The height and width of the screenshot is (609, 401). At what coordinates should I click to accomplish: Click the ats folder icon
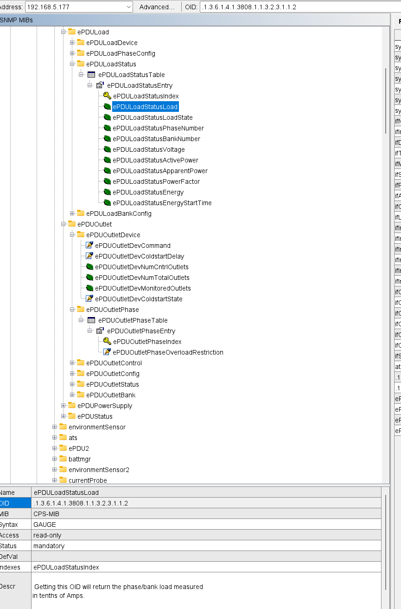point(63,438)
